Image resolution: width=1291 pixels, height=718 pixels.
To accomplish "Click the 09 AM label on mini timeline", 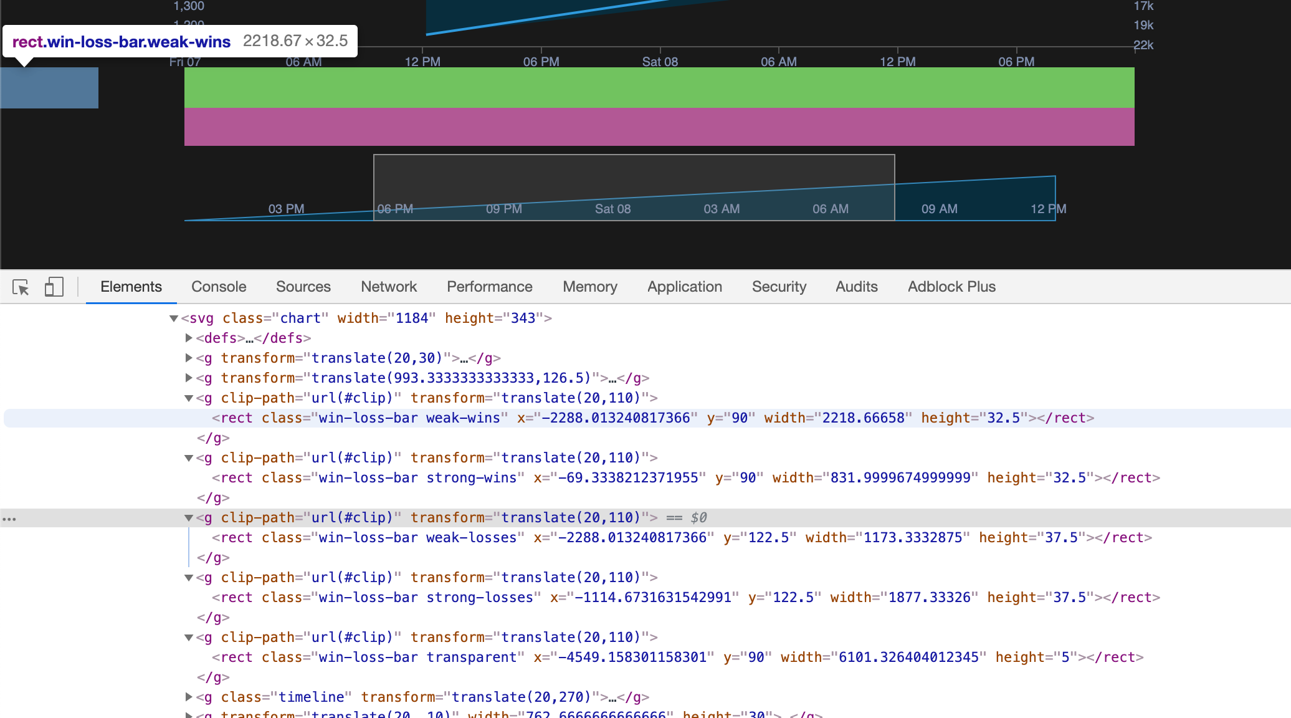I will tap(940, 209).
